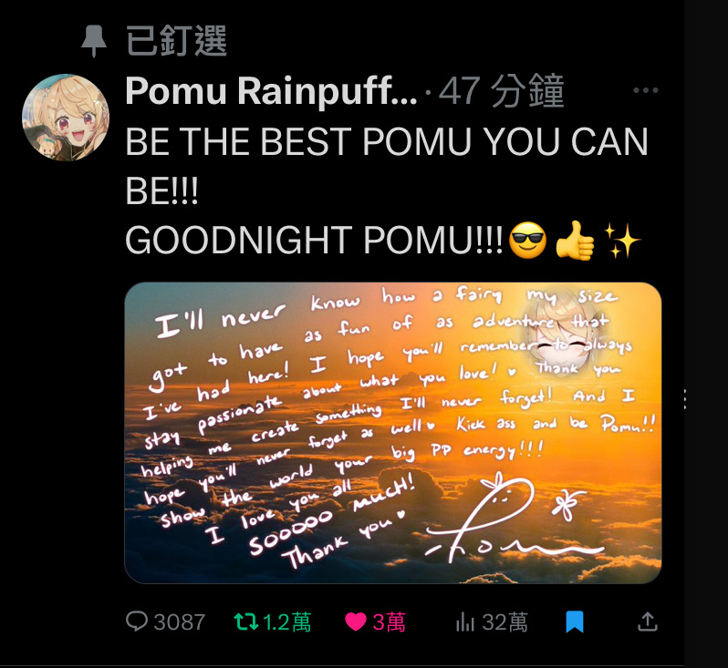Open the Pomu Rainpuff display name link
The image size is (728, 668).
click(271, 91)
